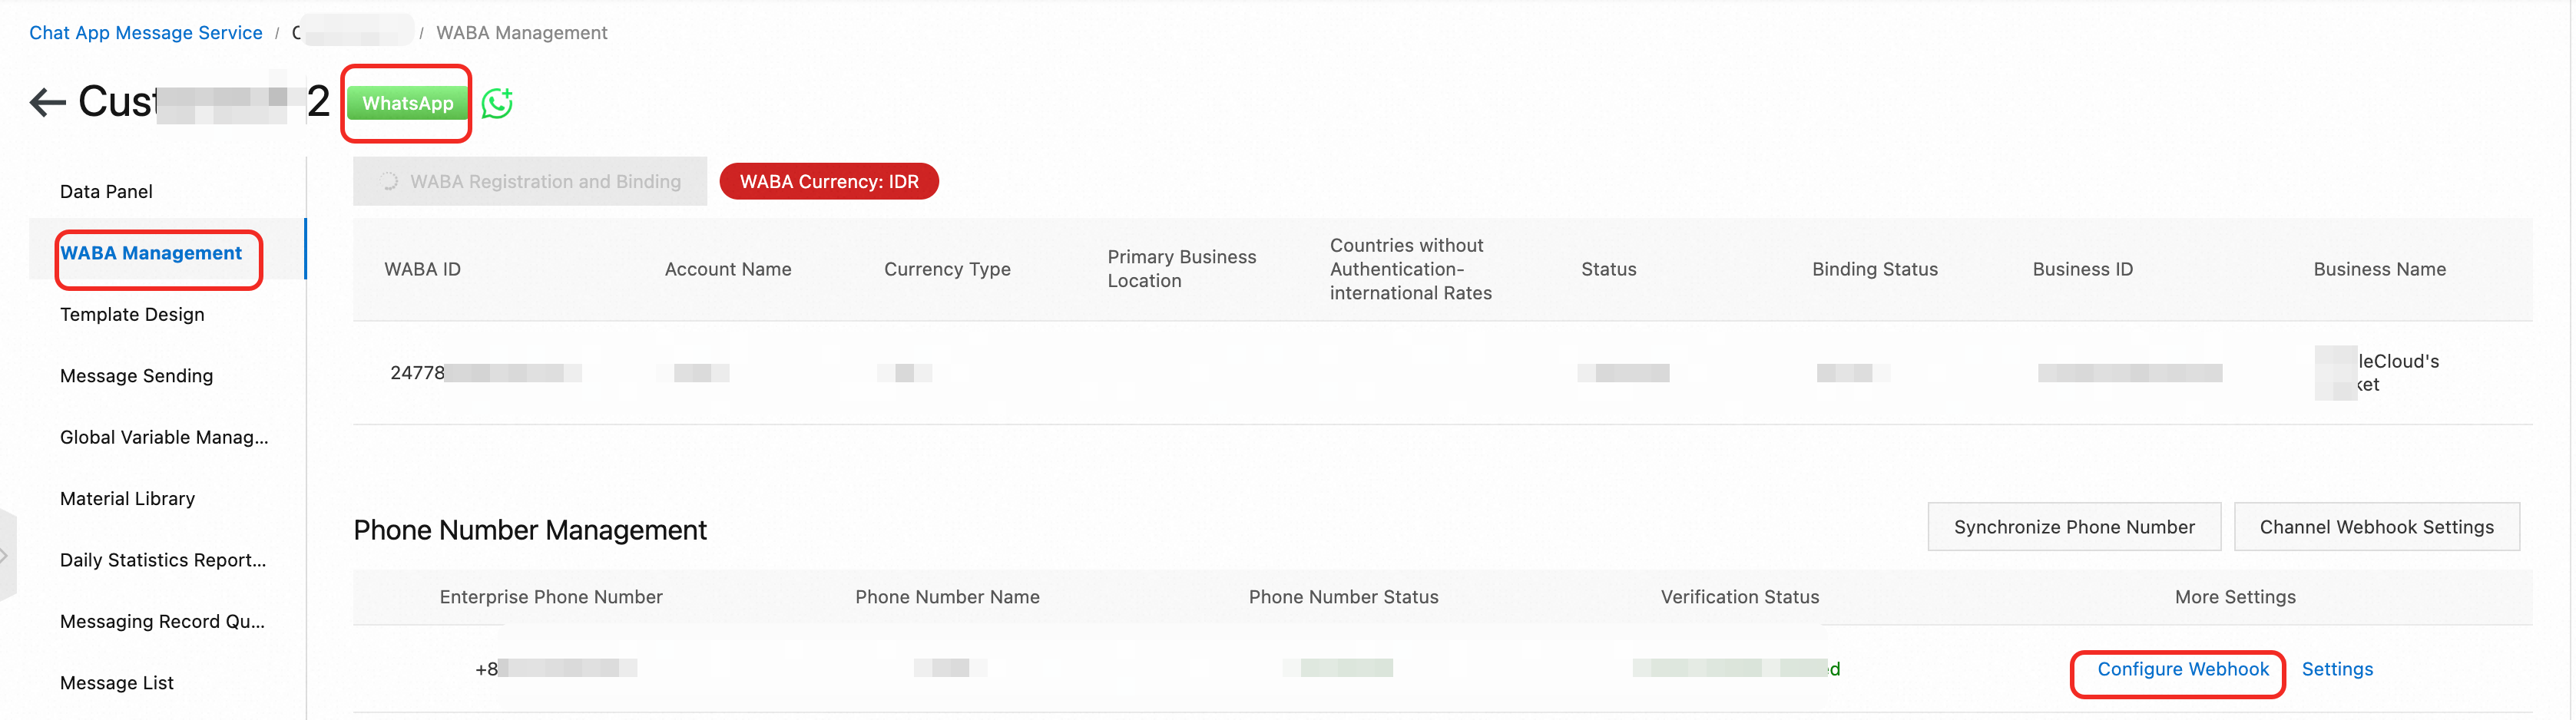Open phone number Settings link

[2336, 669]
